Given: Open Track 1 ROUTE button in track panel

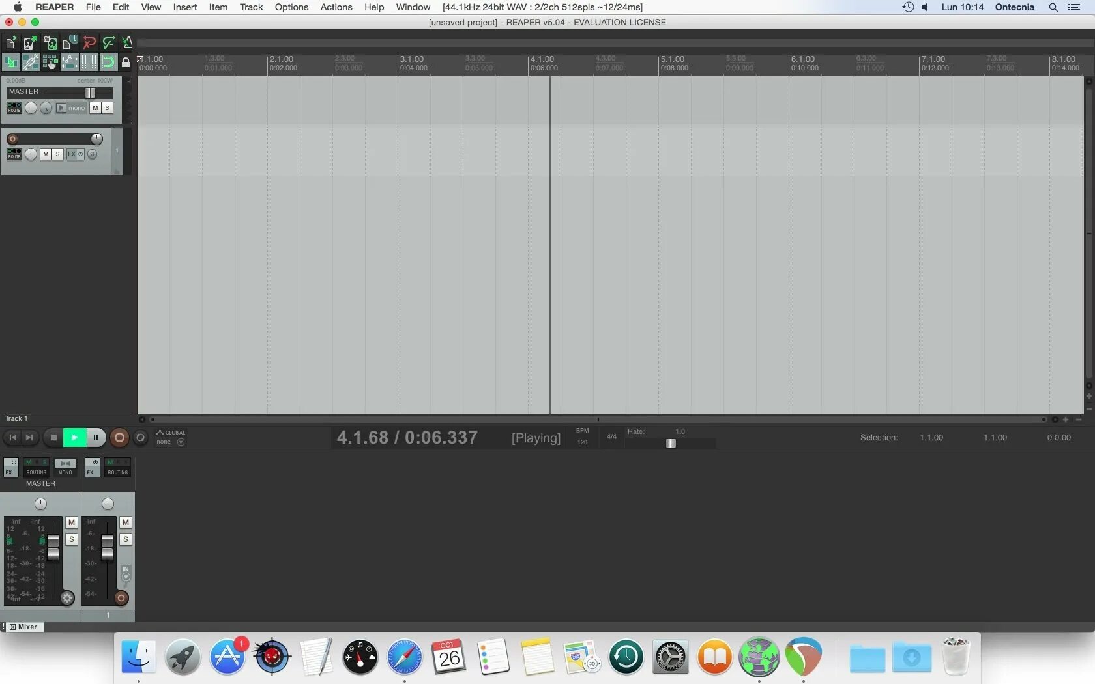Looking at the screenshot, I should coord(14,154).
